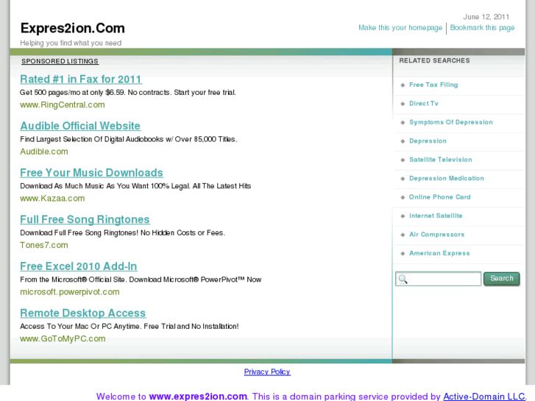The image size is (535, 401).
Task: Open Remote Desktop Access listing
Action: (83, 313)
